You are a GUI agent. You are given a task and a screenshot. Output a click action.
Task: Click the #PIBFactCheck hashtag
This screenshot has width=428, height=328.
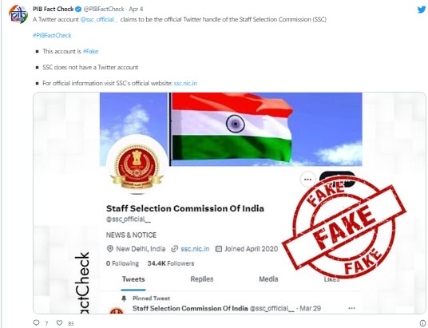52,35
